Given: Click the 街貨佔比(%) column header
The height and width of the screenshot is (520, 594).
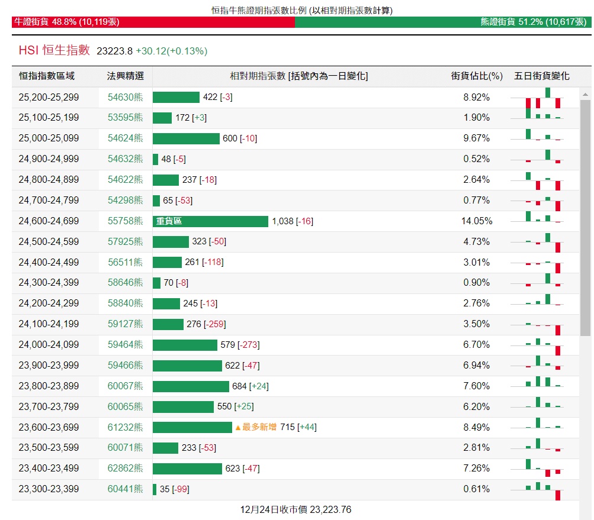Looking at the screenshot, I should coord(476,76).
